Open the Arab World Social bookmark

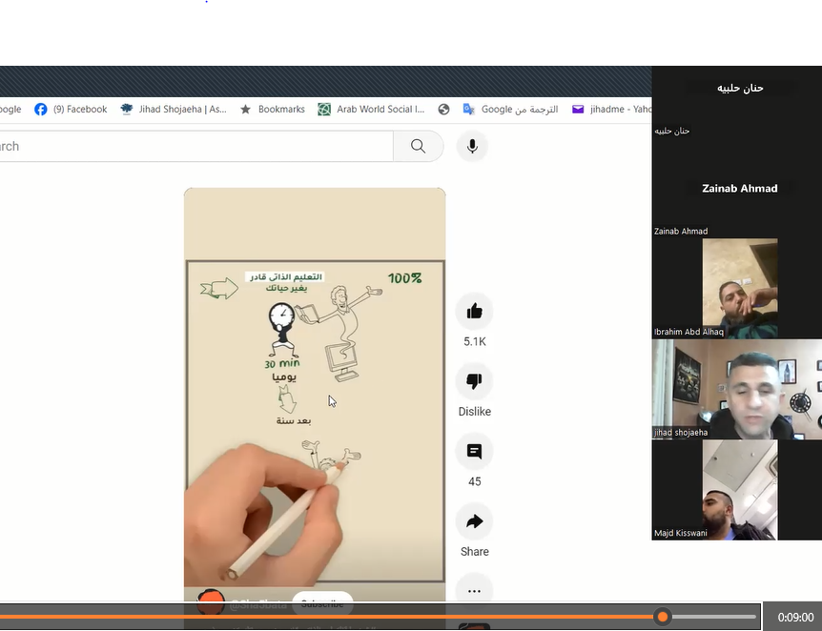[x=371, y=109]
